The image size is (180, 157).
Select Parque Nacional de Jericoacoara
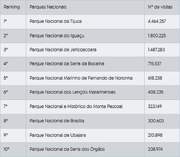coord(63,50)
